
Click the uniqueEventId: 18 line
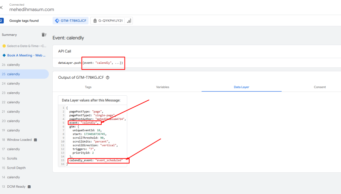(87, 130)
